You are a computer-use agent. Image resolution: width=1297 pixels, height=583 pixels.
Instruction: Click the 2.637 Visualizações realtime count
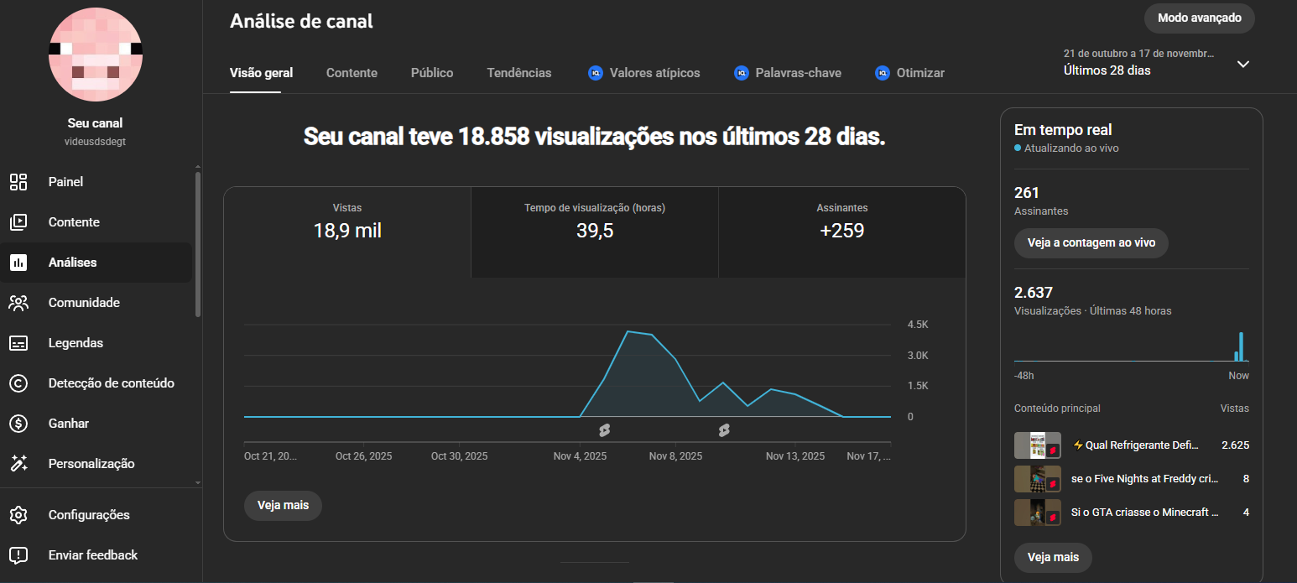(1034, 293)
